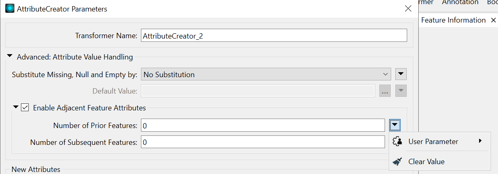Open the User Parameter submenu arrow

tap(480, 141)
